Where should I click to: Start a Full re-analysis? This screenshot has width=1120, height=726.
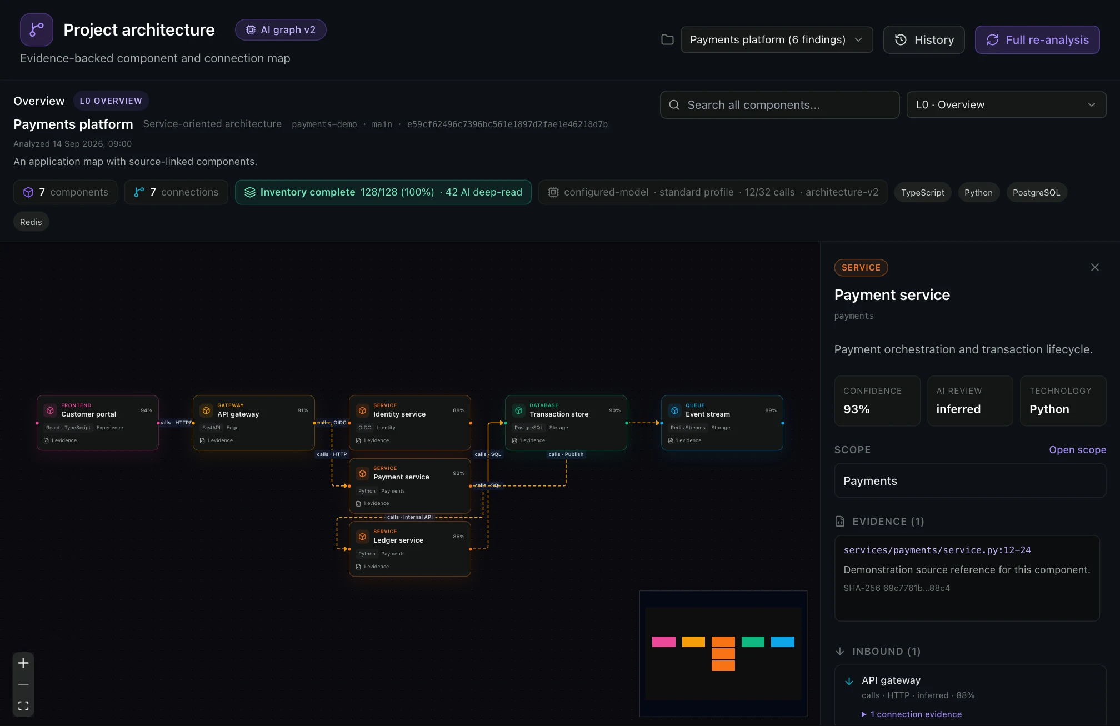pos(1037,39)
